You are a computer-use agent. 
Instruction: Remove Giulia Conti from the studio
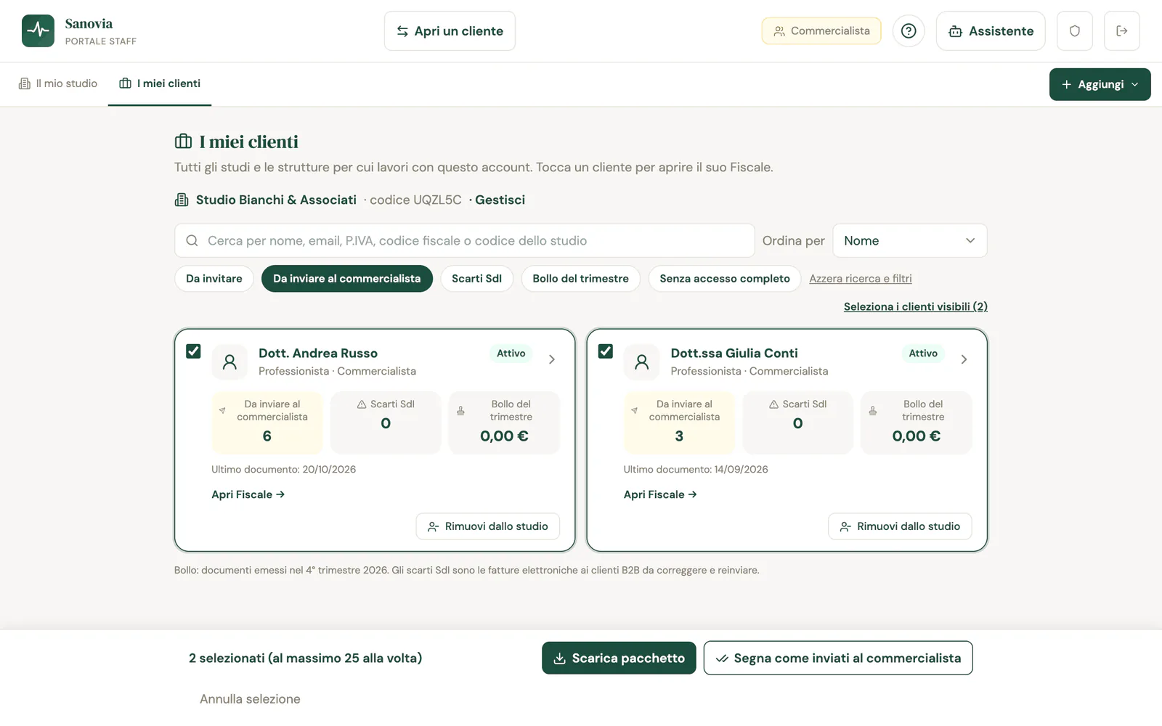pyautogui.click(x=900, y=526)
